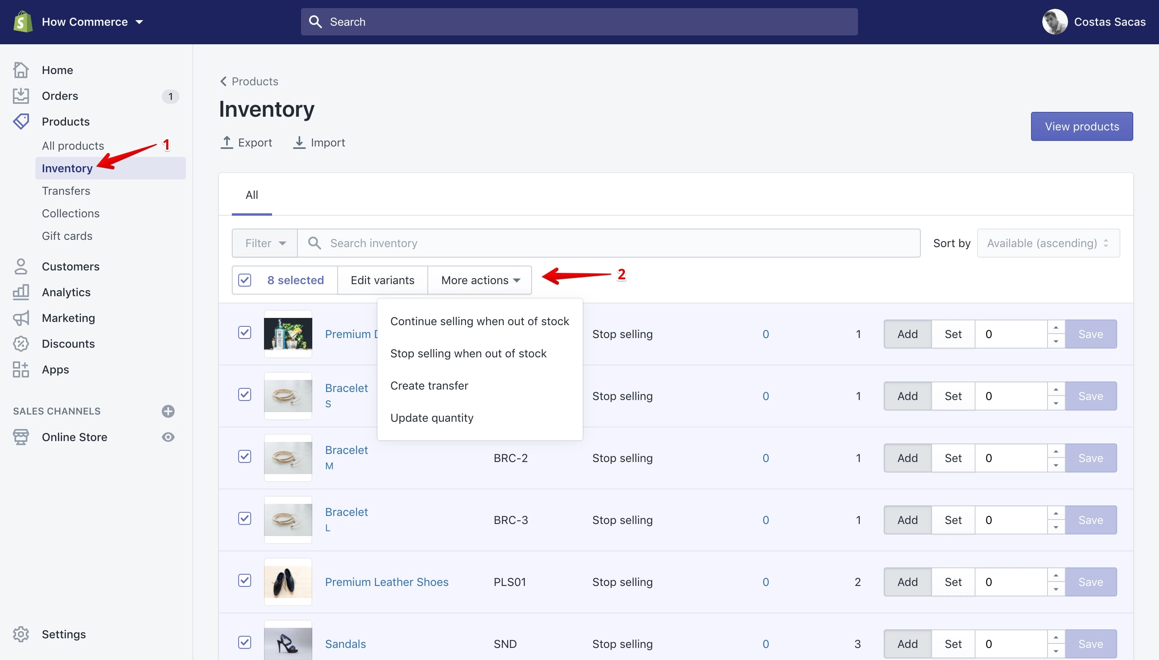Decrease quantity stepper in Bracelet M row
The height and width of the screenshot is (660, 1159).
click(1056, 465)
